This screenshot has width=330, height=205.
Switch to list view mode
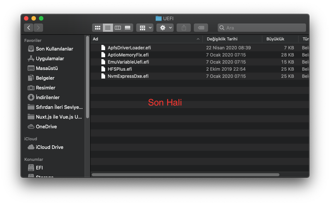(x=108, y=28)
